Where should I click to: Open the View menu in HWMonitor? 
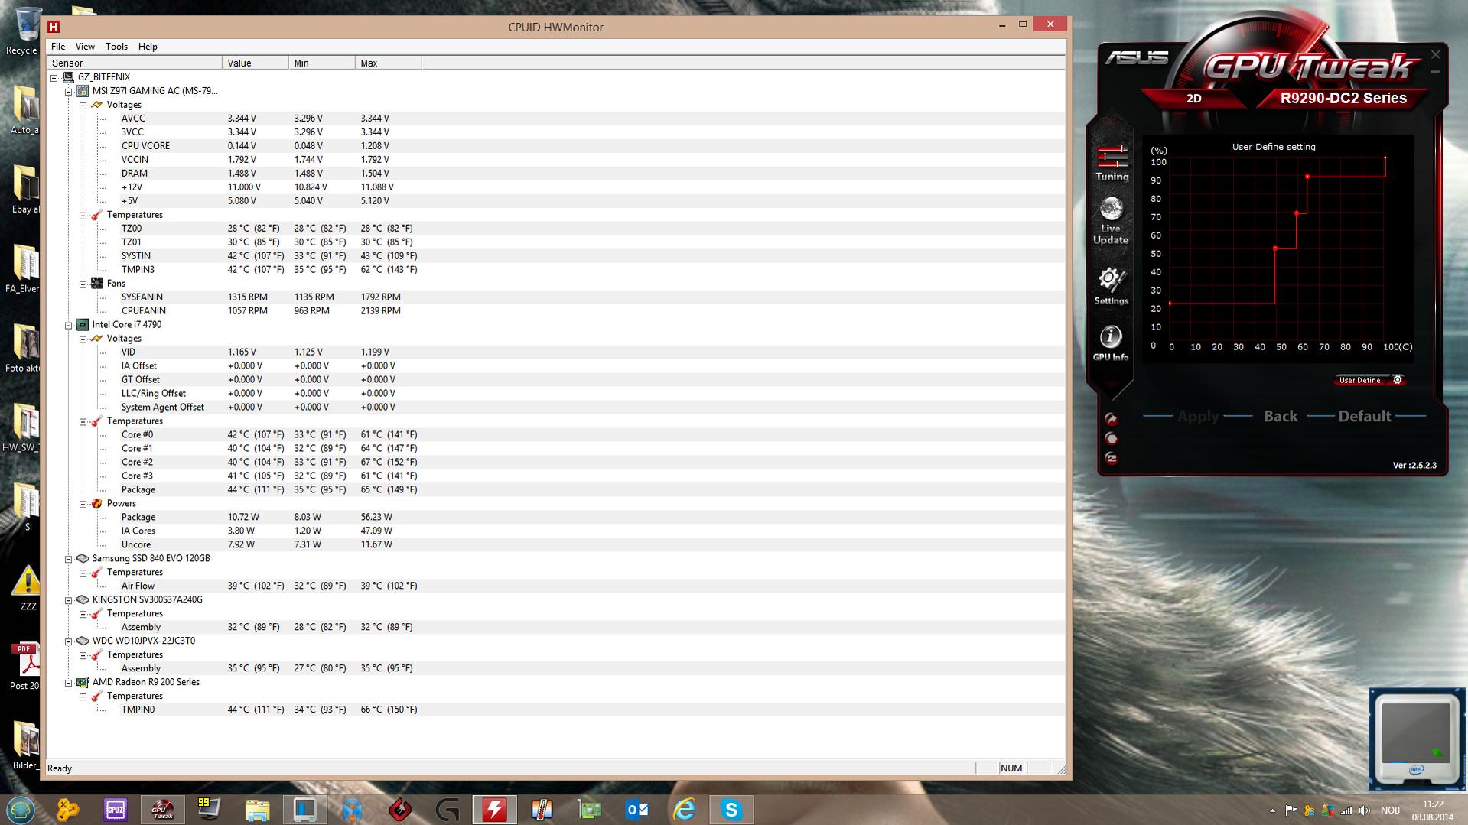coord(85,47)
